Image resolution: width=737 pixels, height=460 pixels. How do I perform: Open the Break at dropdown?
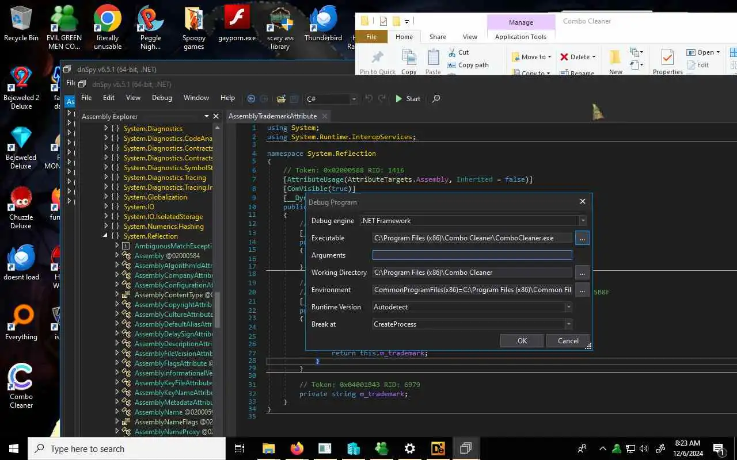pos(568,324)
